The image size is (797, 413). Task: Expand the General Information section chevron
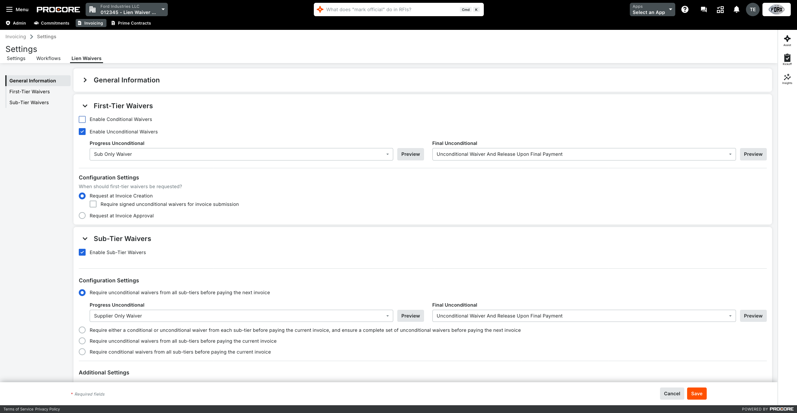click(85, 80)
